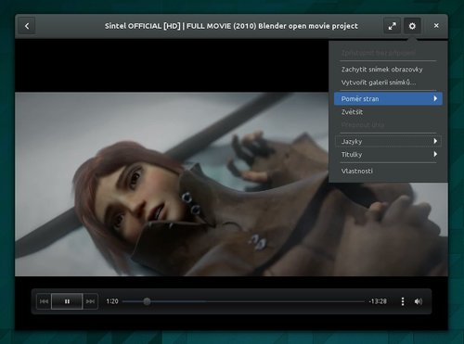
Task: Pause the playing video
Action: click(67, 301)
